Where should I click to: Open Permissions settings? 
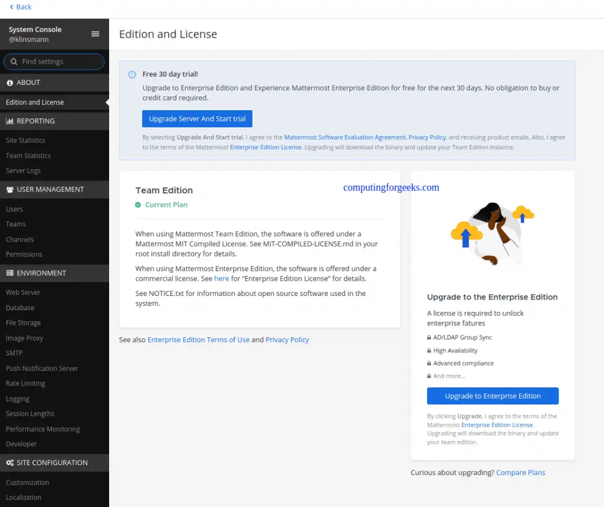click(x=24, y=255)
